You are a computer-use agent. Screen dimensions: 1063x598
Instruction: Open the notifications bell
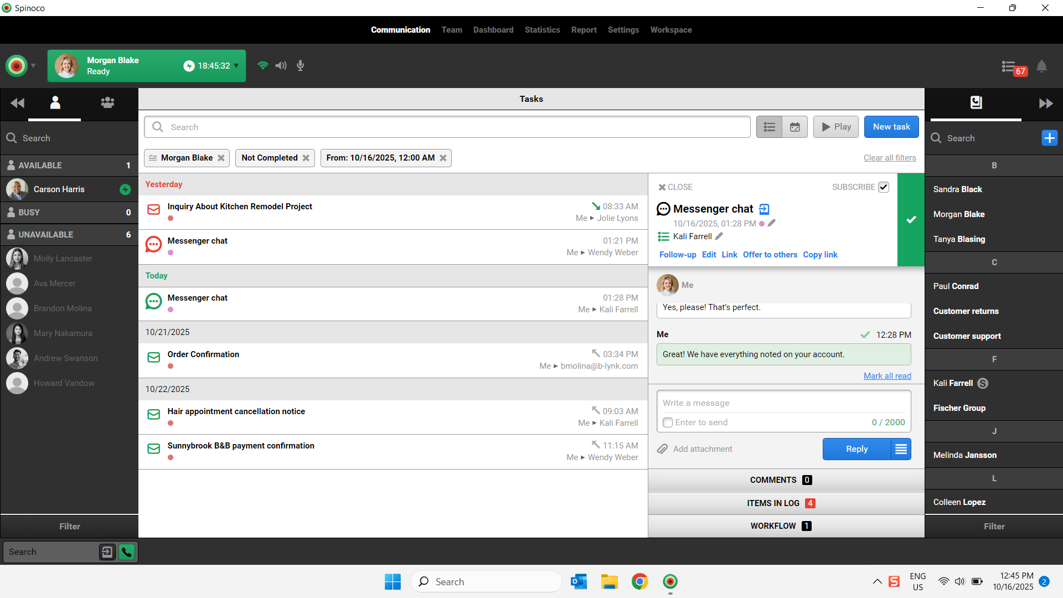point(1041,66)
